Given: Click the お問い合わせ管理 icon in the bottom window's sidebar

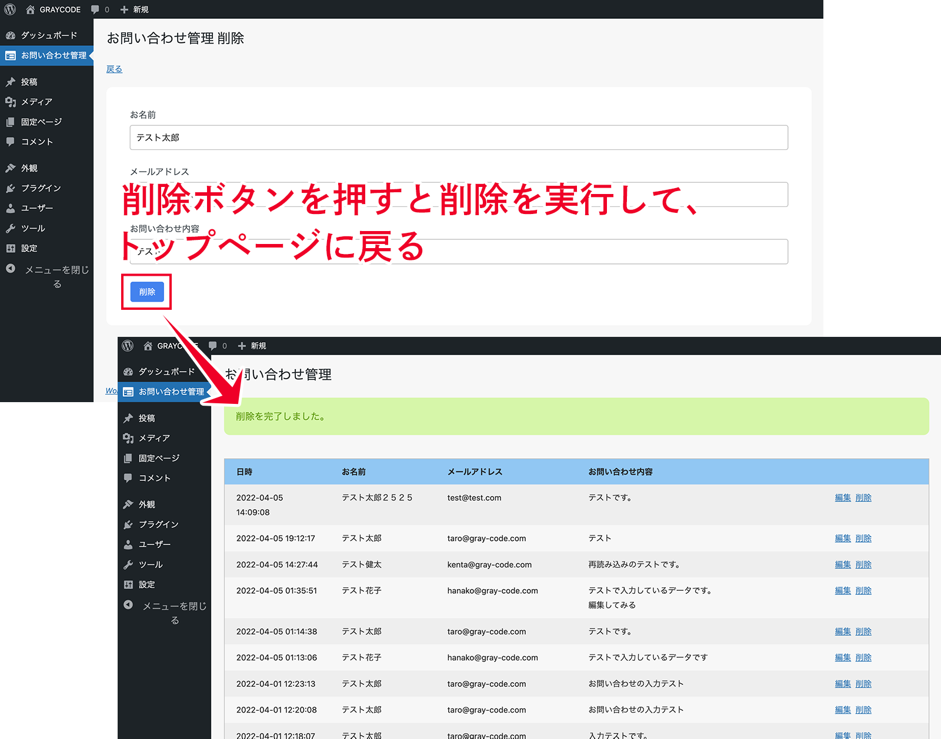Looking at the screenshot, I should click(128, 392).
